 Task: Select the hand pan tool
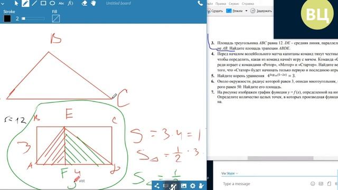(93, 3)
